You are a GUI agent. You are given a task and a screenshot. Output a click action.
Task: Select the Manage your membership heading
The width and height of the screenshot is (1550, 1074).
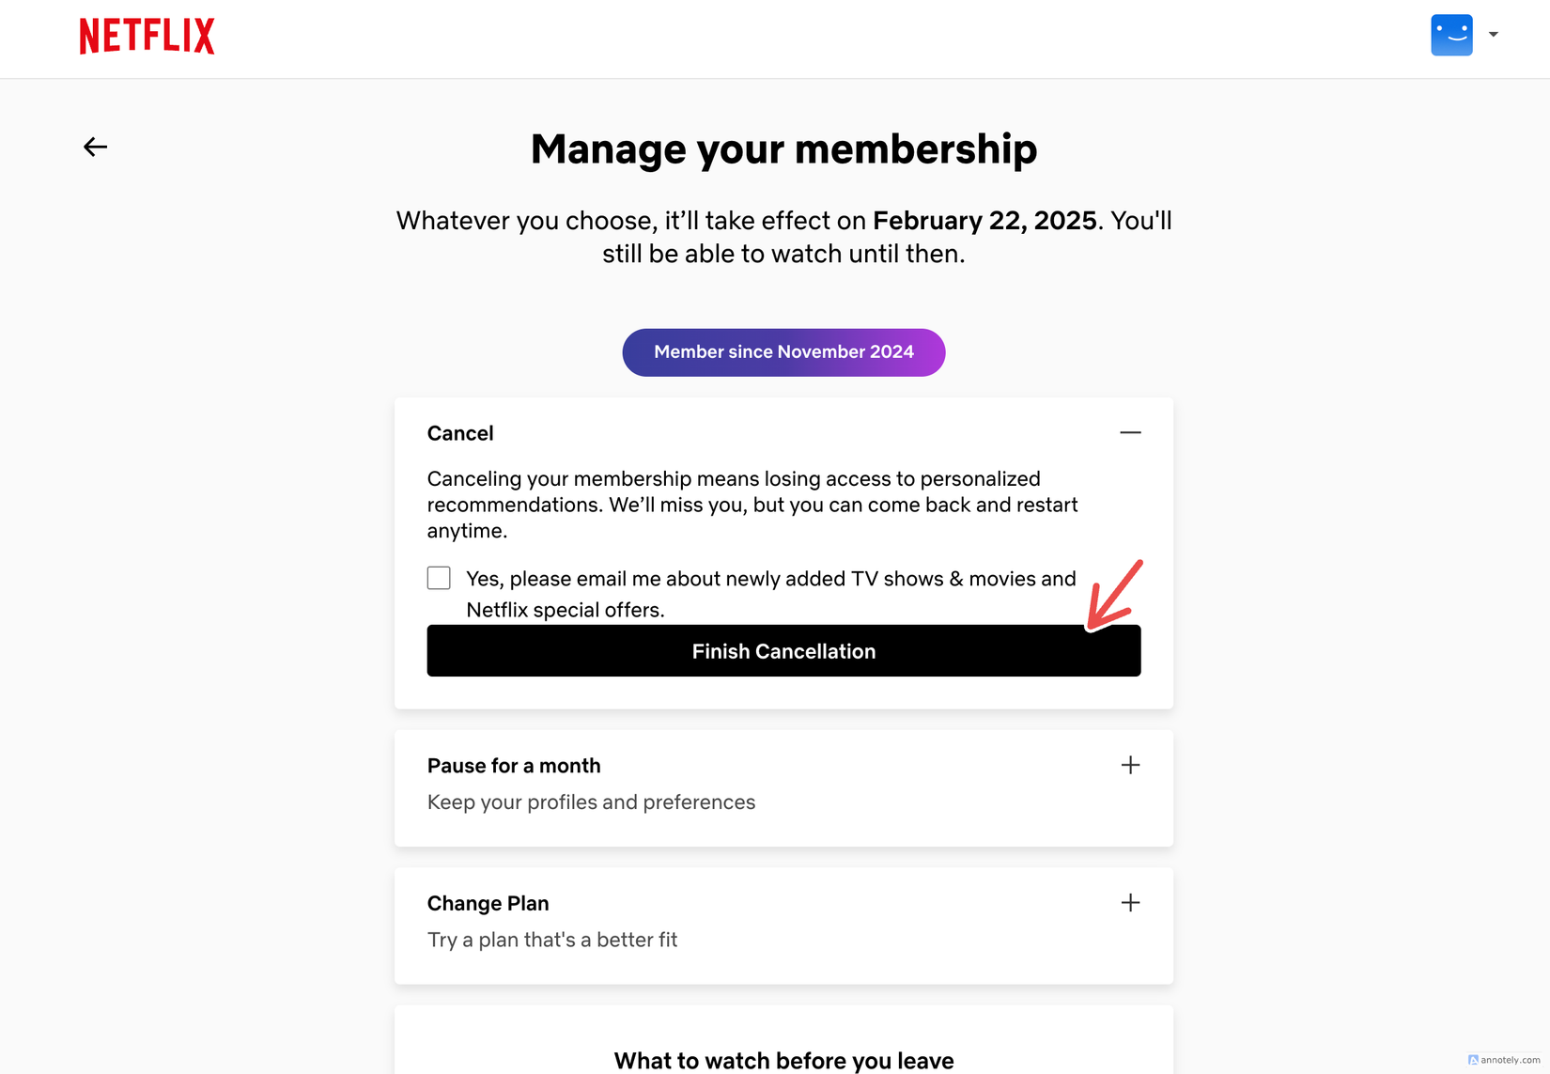(783, 148)
